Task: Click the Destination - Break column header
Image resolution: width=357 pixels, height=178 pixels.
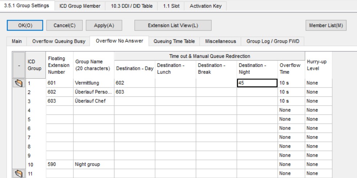Action: [216, 69]
